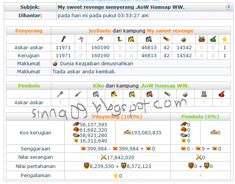
Task: Click the boulder icon beside Dunia Keajaiban dimusnahkan
Action: tap(55, 63)
